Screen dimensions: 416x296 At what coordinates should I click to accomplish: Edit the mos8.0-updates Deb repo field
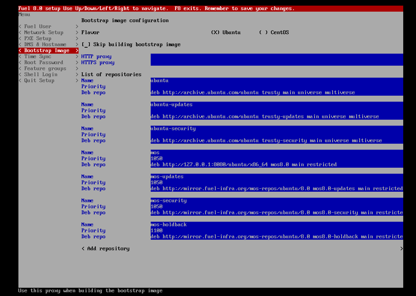[277, 188]
